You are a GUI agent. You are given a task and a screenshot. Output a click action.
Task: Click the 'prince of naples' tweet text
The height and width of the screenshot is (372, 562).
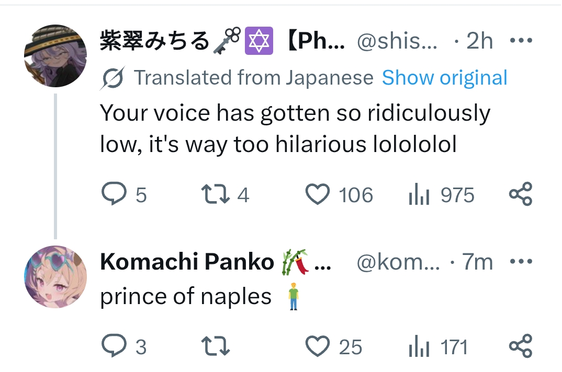186,297
